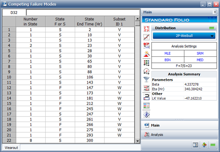Click the colorful diamond icon in the bottom bar
220x152 pixels.
click(x=204, y=145)
